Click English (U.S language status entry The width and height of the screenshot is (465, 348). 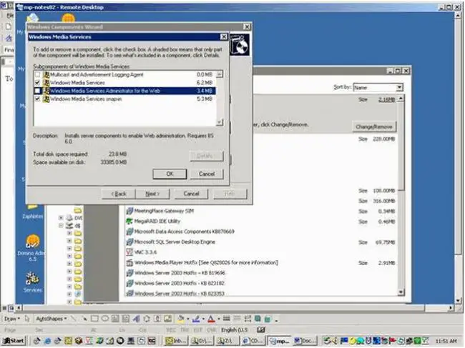point(234,329)
